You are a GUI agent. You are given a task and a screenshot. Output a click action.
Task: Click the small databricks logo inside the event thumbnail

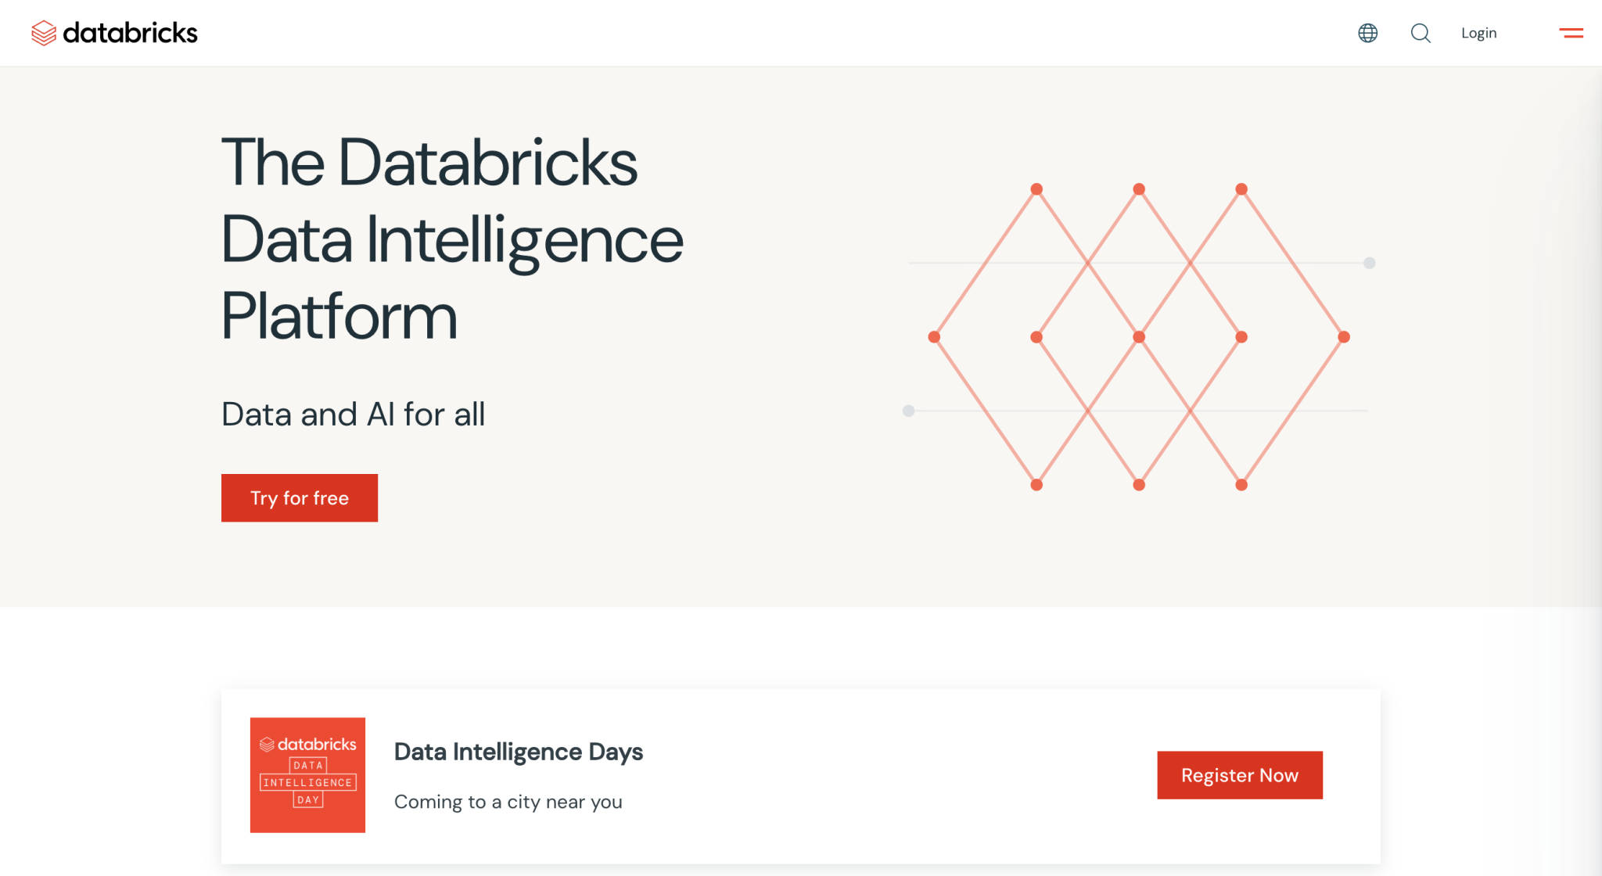click(307, 744)
